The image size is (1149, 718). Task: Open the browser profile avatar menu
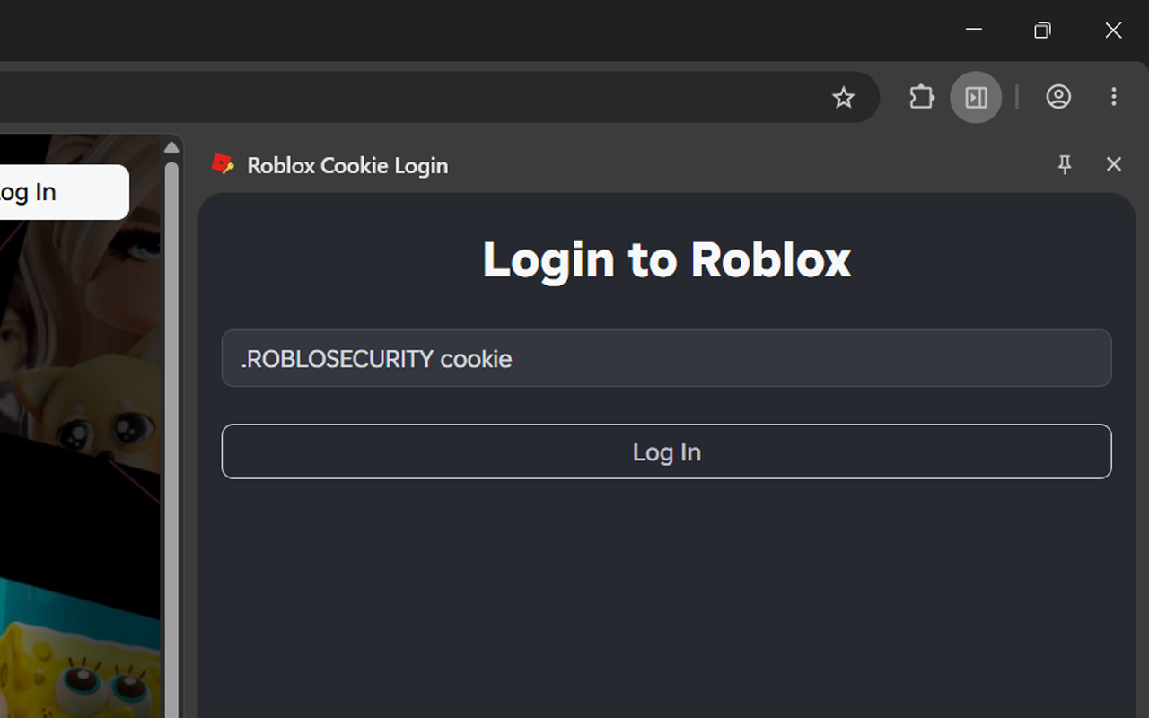(1058, 97)
